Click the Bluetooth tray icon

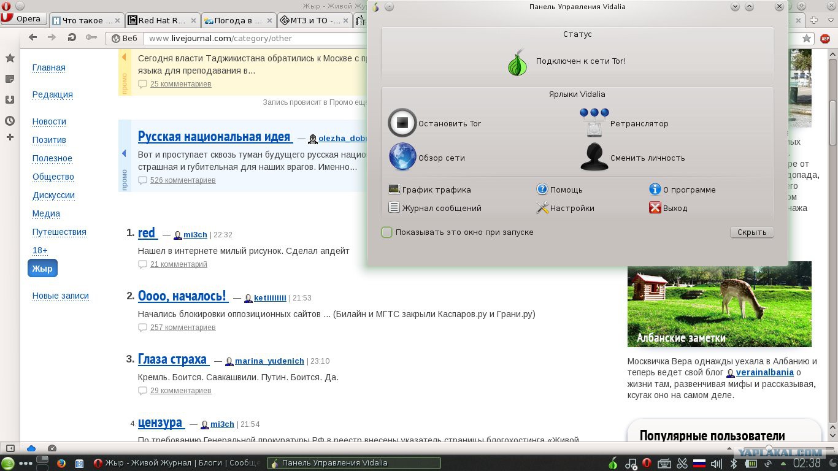pyautogui.click(x=733, y=463)
